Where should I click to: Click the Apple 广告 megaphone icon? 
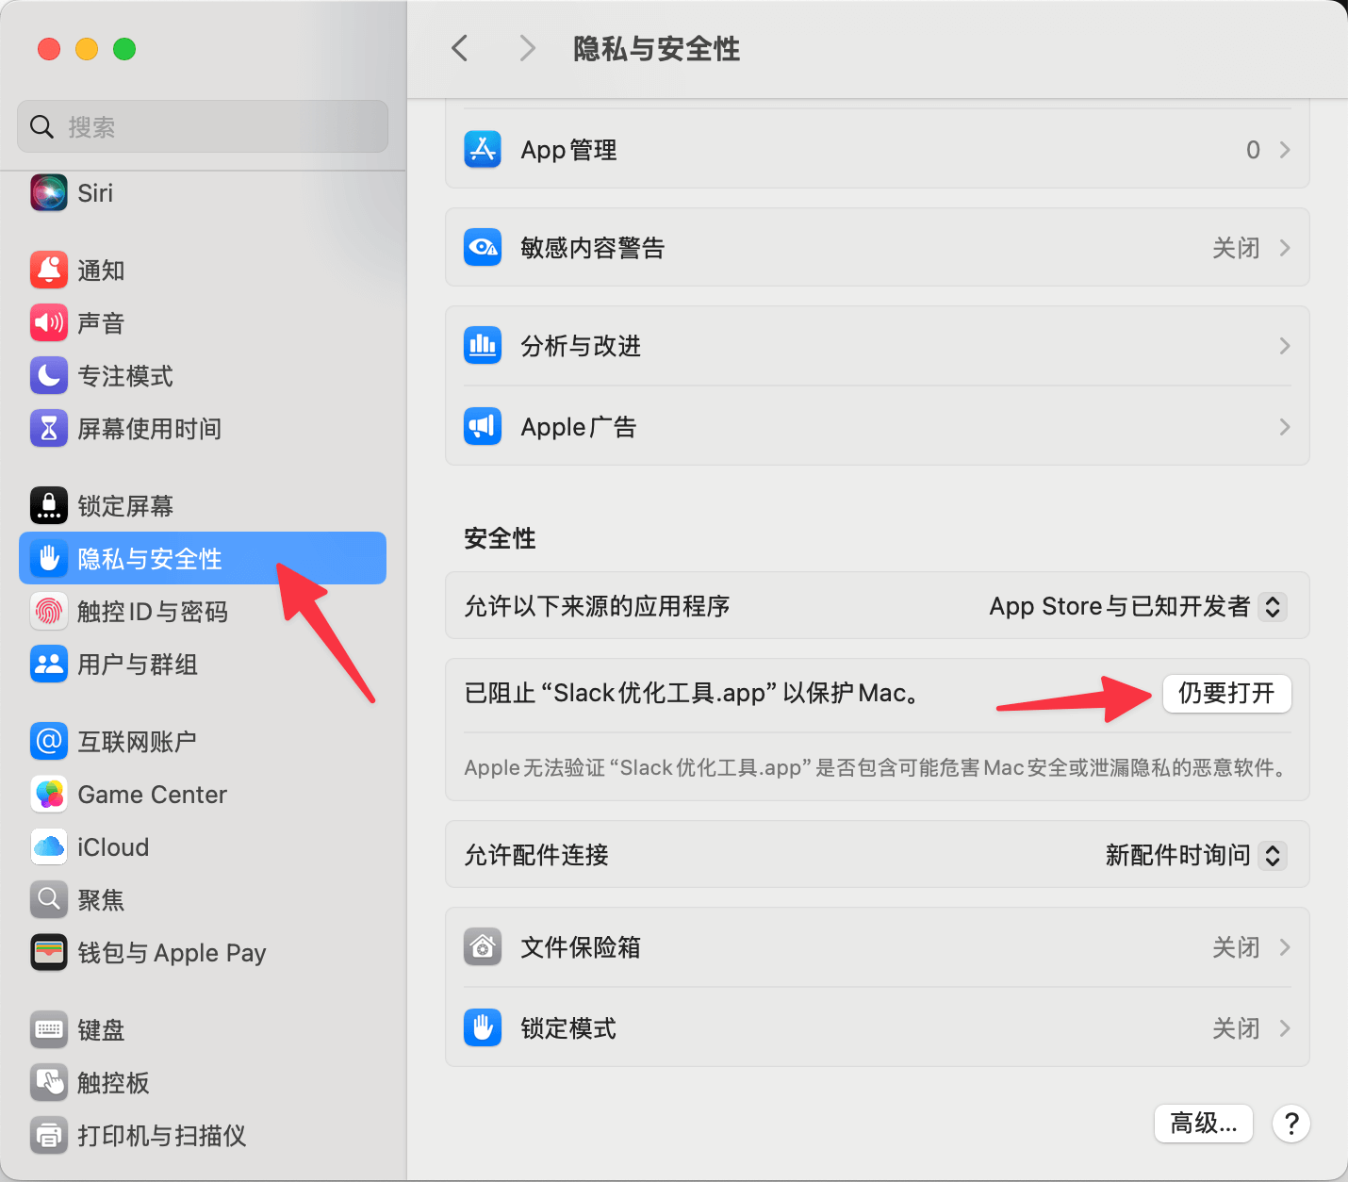483,427
